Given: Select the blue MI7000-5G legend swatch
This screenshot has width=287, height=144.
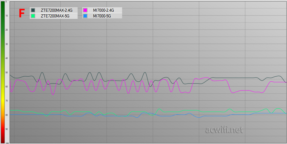Looking at the screenshot, I should [x=85, y=16].
